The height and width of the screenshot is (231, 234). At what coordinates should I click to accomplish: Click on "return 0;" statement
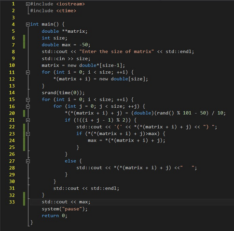tap(55, 216)
